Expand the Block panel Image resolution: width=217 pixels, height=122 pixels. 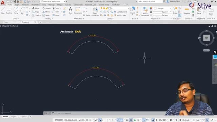[135, 19]
